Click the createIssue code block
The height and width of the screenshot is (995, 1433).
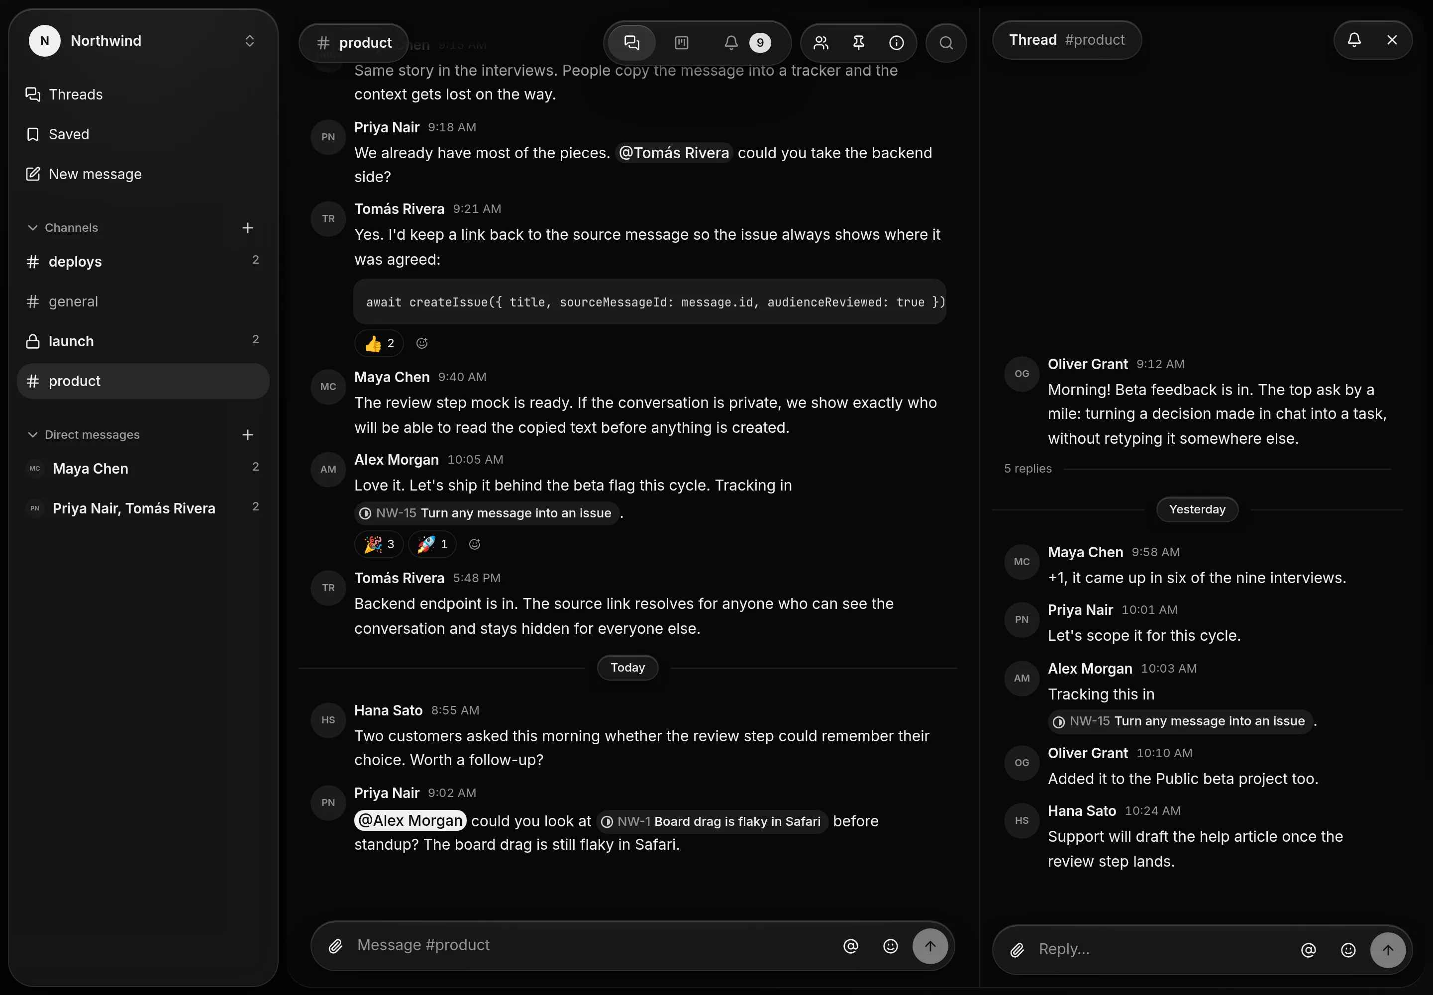[x=649, y=302]
